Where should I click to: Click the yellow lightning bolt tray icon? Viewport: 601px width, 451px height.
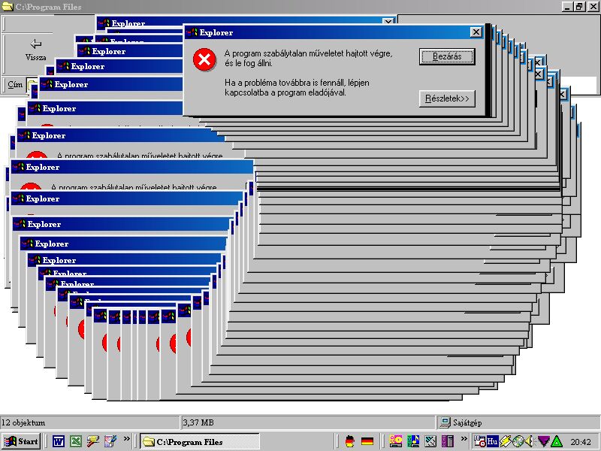[x=505, y=441]
